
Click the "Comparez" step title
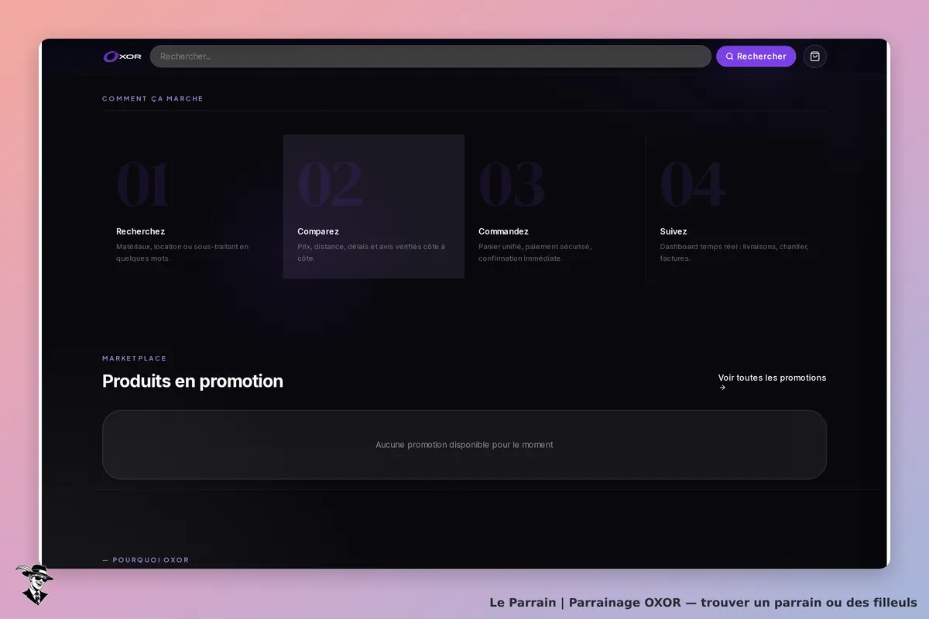318,231
